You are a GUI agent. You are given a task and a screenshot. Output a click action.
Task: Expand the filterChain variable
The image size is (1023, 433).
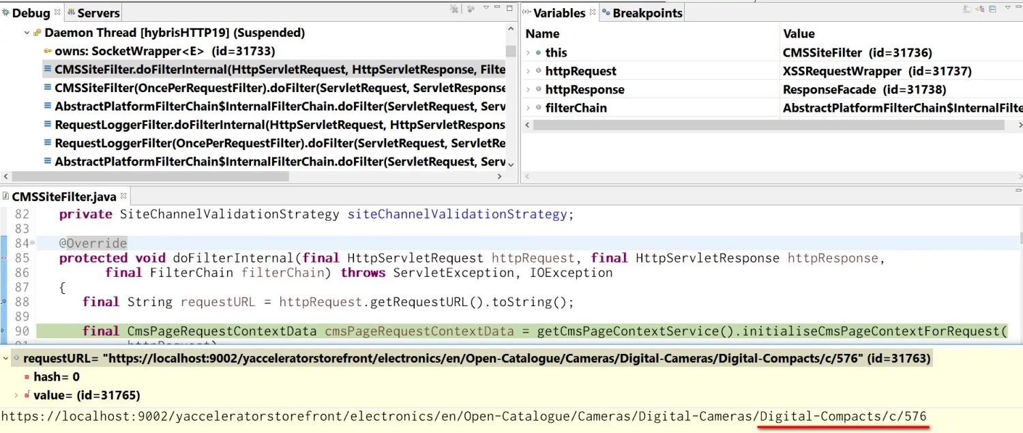tap(528, 108)
